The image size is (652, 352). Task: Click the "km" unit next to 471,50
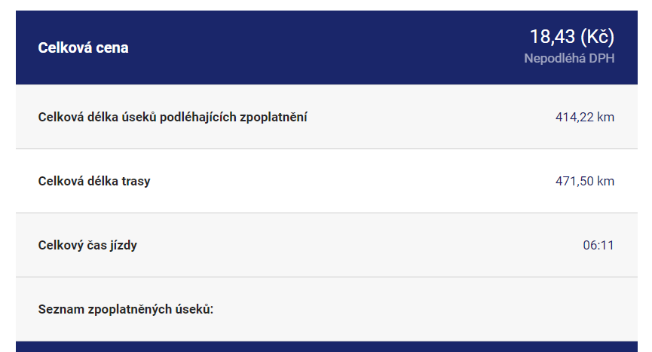click(x=605, y=181)
